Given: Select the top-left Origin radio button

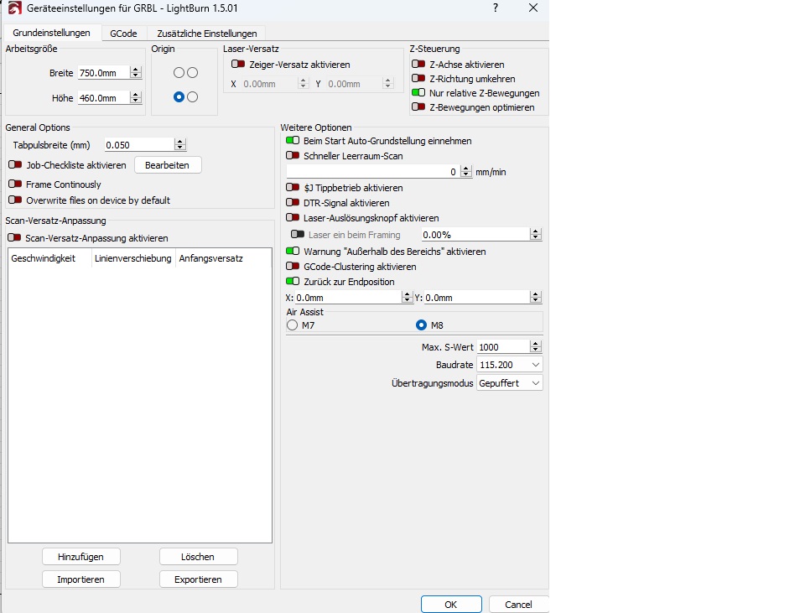Looking at the screenshot, I should tap(179, 73).
